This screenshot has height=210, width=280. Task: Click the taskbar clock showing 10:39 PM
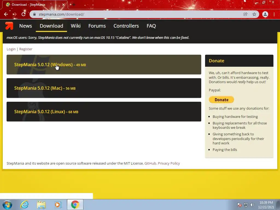click(x=266, y=203)
